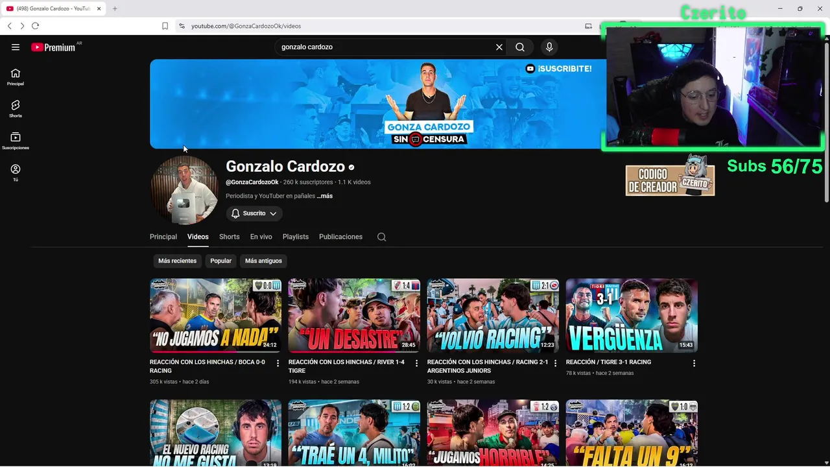
Task: Open video title RACING 2-1 ARGENTINOS JUNIORS
Action: pyautogui.click(x=488, y=366)
